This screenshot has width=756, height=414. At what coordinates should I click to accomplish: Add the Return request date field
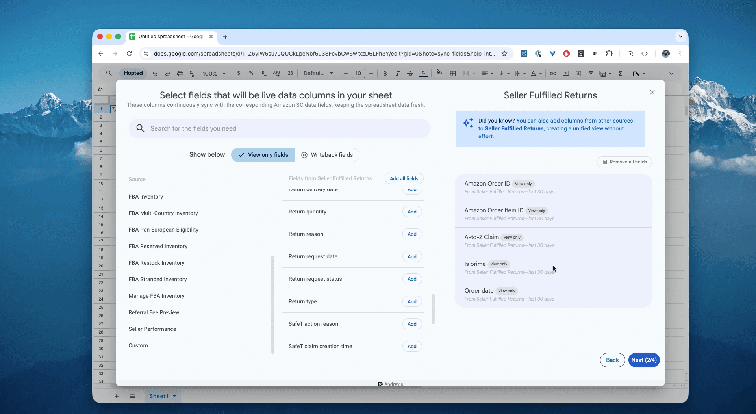coord(412,257)
